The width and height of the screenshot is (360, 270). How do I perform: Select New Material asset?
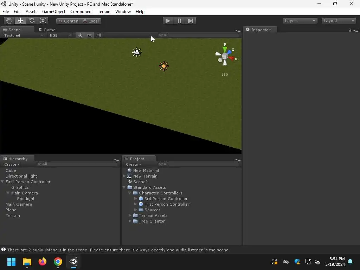tap(146, 171)
